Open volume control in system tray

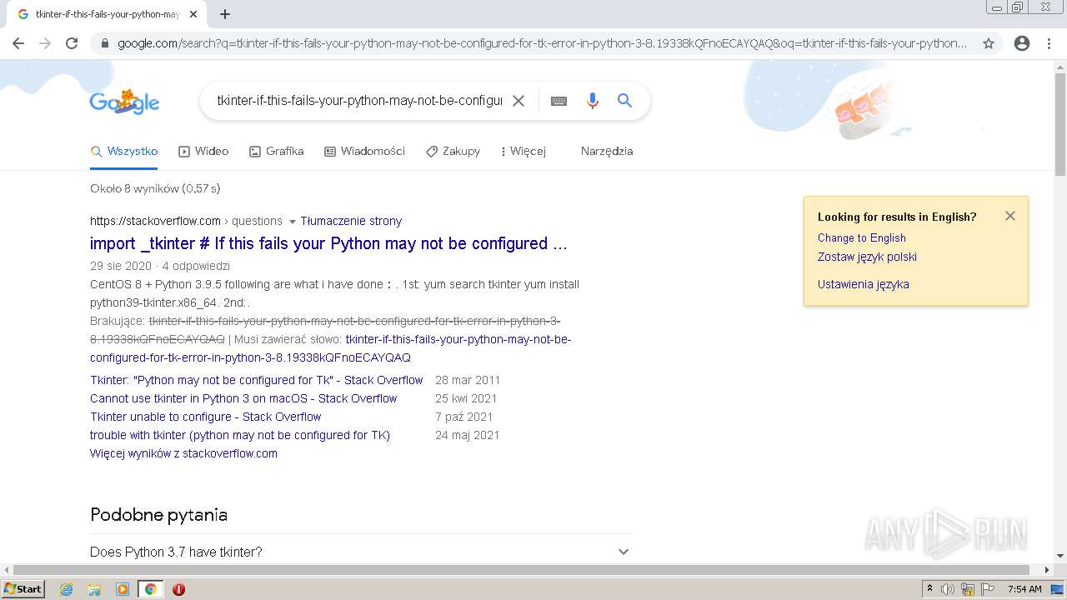click(x=948, y=589)
